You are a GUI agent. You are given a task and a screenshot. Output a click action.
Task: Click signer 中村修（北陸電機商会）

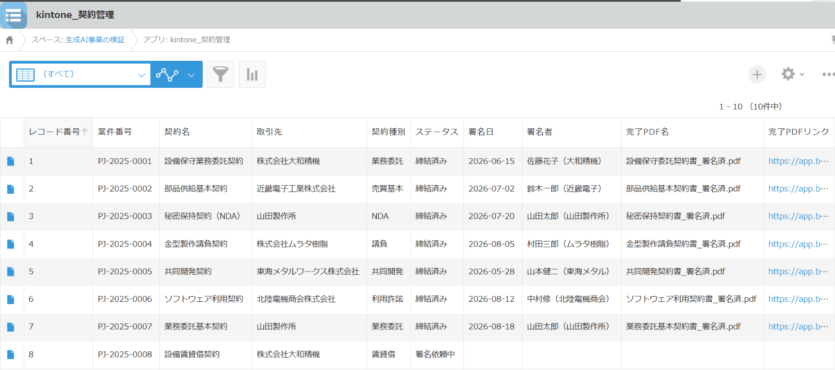click(569, 299)
